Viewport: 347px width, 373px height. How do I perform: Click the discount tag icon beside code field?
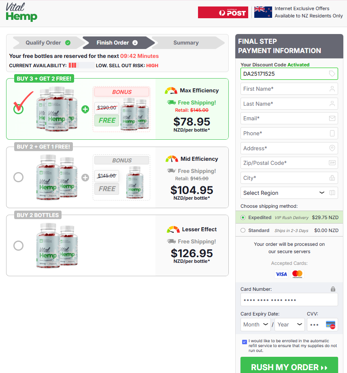coord(332,74)
